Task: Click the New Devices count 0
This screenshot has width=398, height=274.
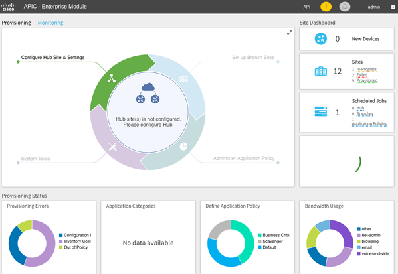Action: click(x=338, y=39)
